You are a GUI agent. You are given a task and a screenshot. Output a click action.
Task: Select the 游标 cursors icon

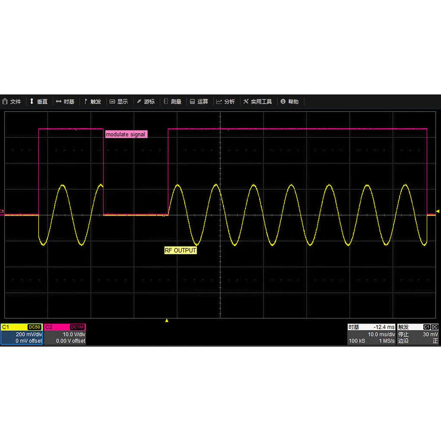[146, 101]
